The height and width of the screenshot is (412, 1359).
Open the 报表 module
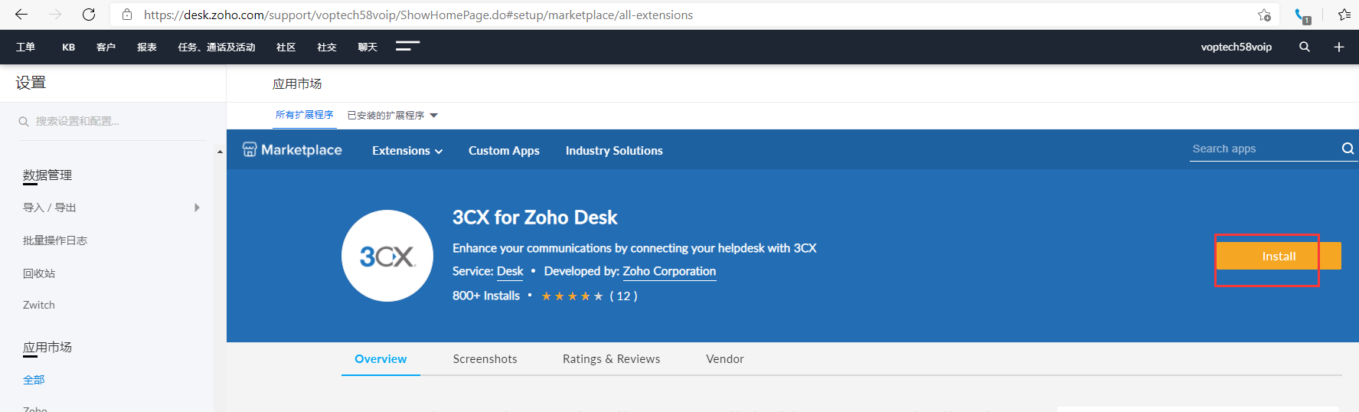[x=147, y=47]
